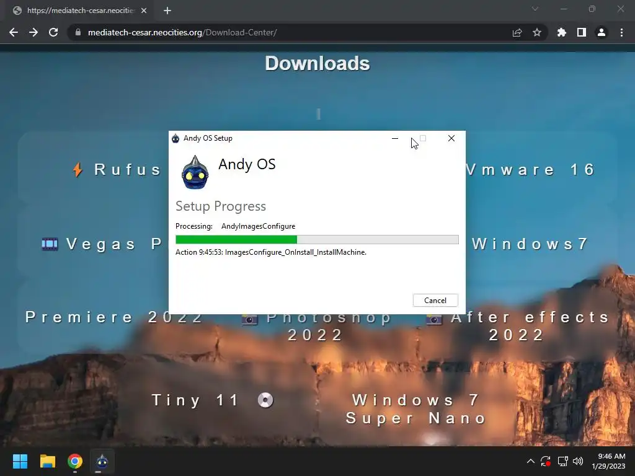This screenshot has width=635, height=476.
Task: Open the Rufus download link
Action: coord(128,170)
